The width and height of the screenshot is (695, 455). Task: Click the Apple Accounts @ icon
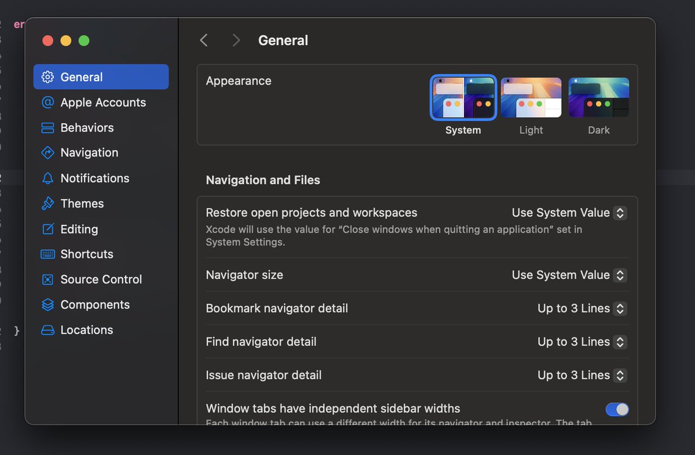click(48, 103)
